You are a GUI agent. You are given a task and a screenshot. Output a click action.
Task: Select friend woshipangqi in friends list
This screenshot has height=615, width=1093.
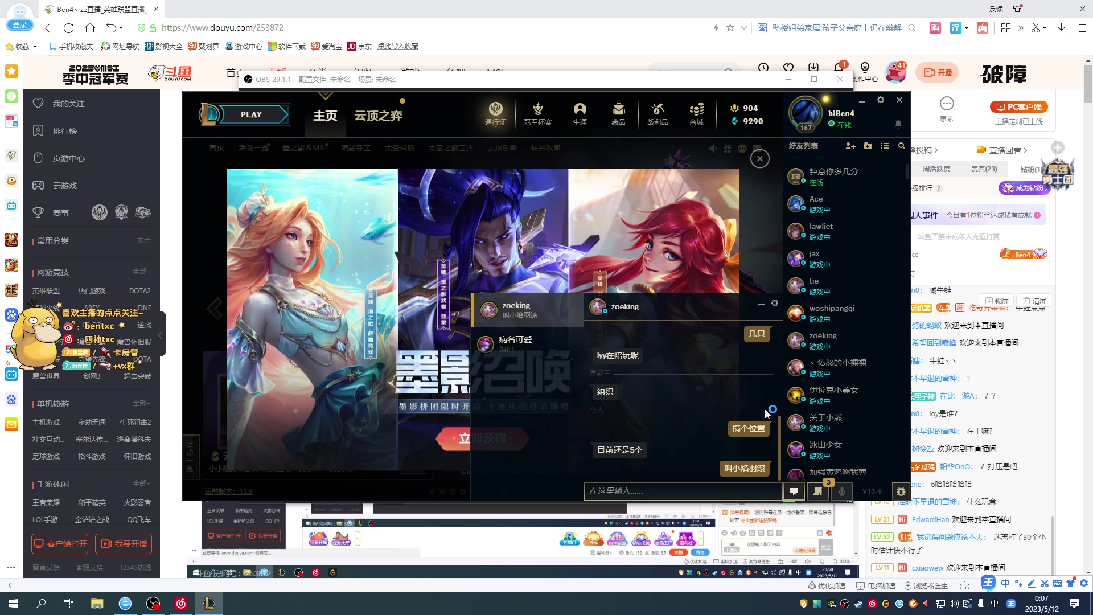point(845,313)
